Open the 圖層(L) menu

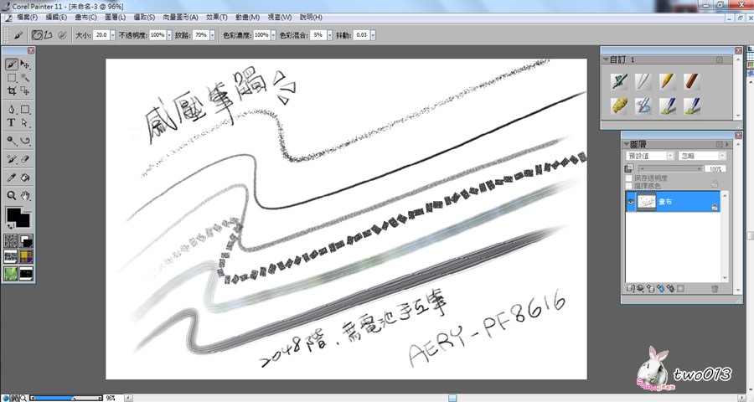coord(115,18)
